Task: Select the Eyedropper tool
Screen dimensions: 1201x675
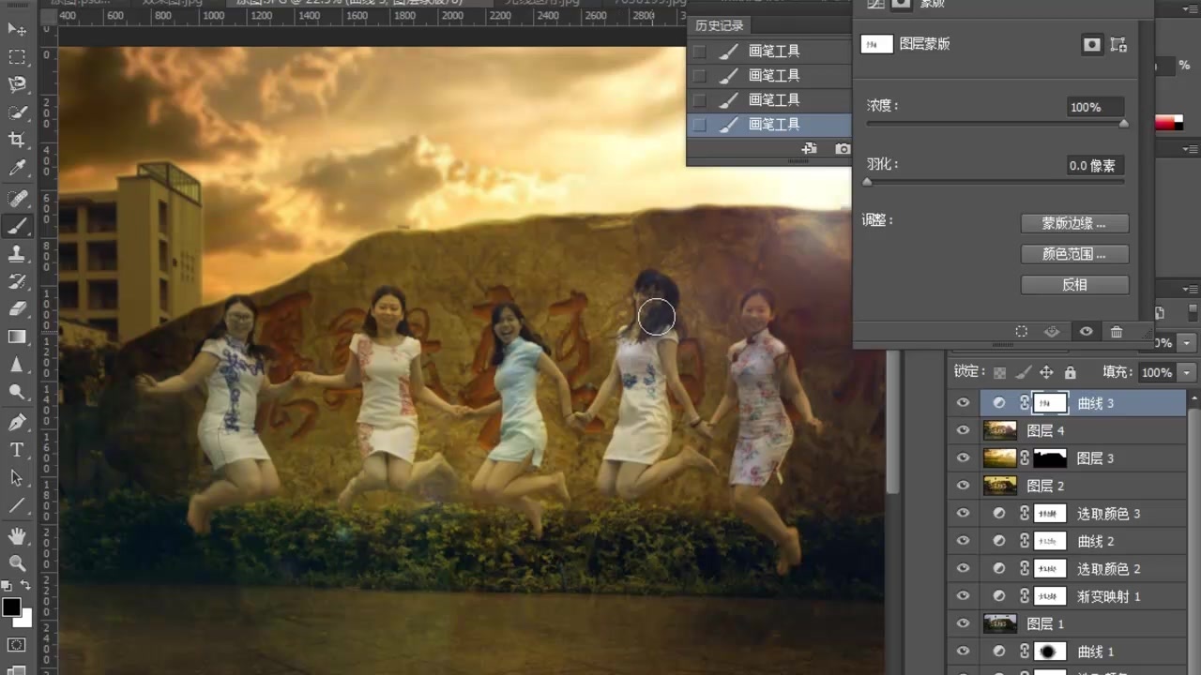Action: 17,169
